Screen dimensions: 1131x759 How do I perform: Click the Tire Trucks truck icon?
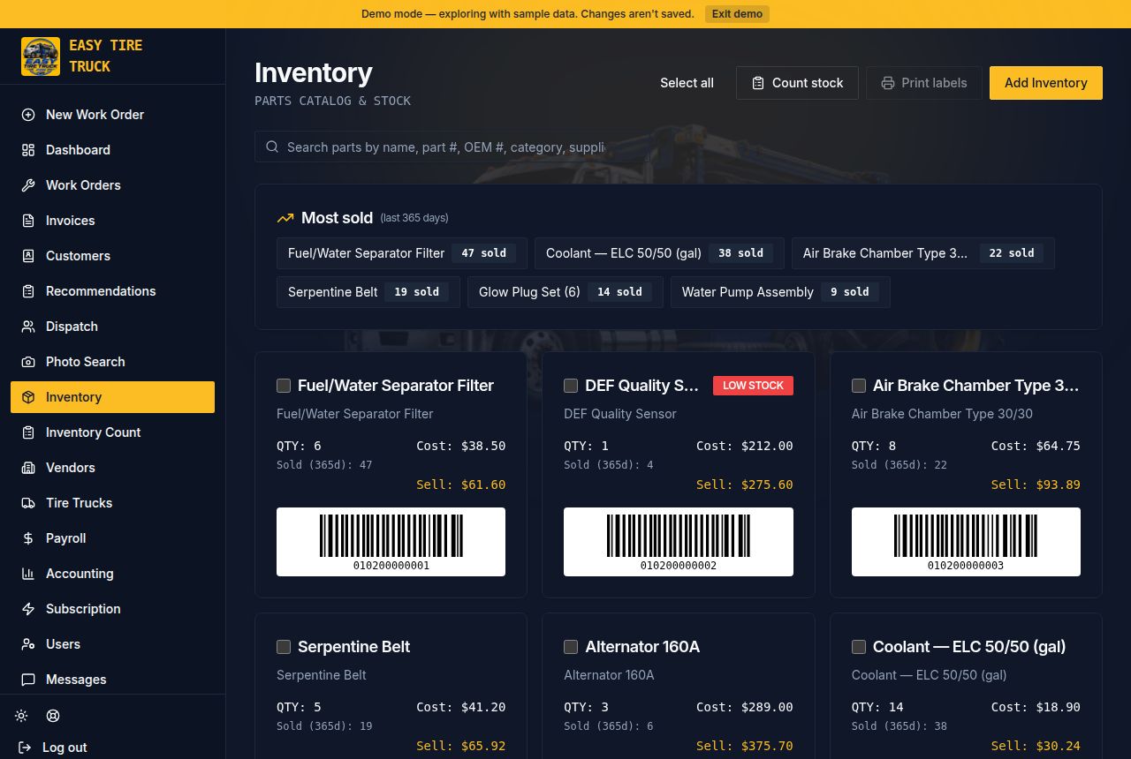28,503
